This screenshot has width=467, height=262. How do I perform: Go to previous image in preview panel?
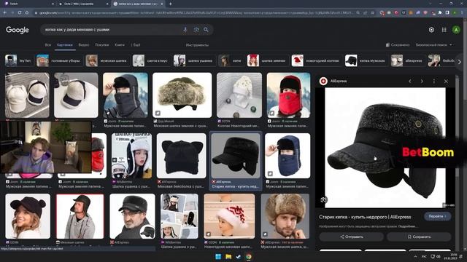[x=410, y=81]
